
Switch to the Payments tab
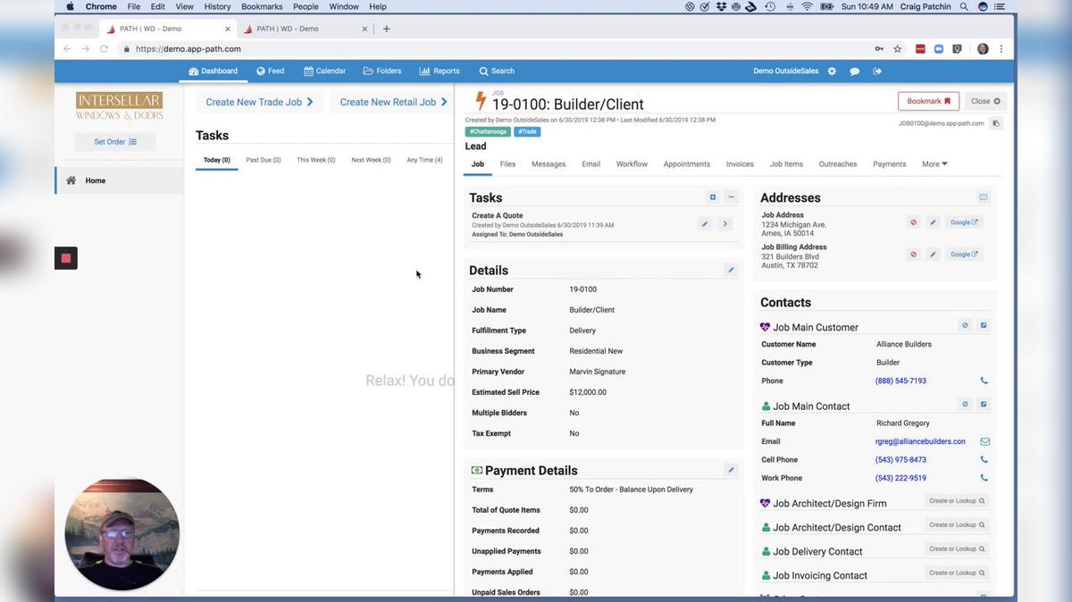[x=890, y=164]
